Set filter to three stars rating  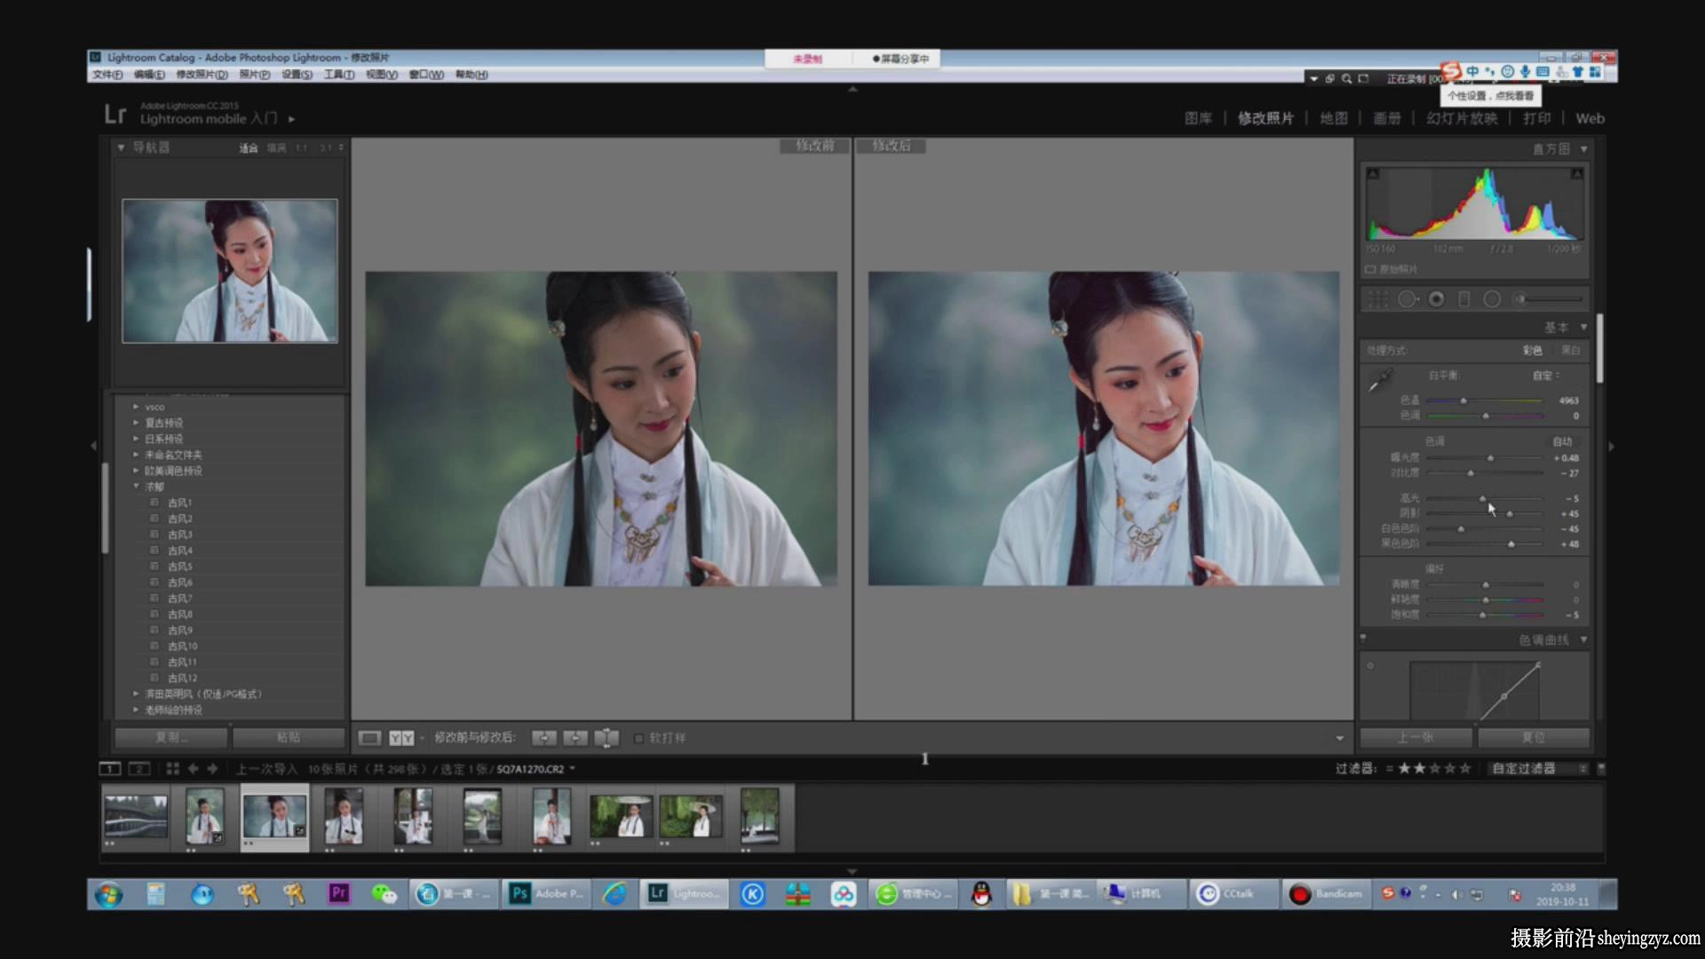click(1435, 769)
